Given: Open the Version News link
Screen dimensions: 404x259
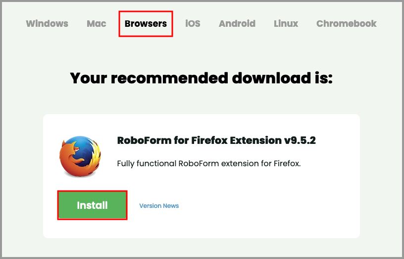Looking at the screenshot, I should [x=159, y=206].
